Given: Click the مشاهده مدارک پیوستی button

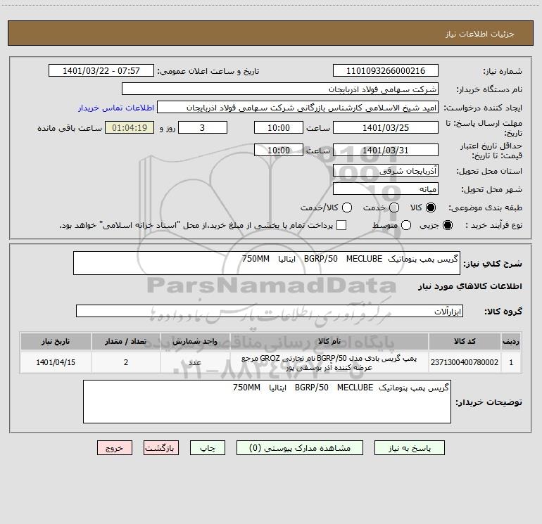Looking at the screenshot, I should tap(300, 448).
